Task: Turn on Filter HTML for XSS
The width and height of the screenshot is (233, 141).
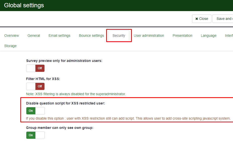Action: pyautogui.click(x=35, y=86)
